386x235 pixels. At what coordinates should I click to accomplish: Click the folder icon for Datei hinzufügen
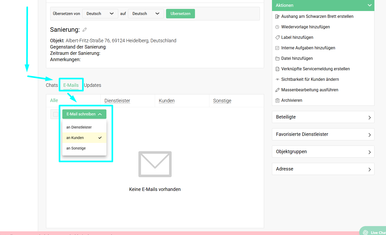(277, 58)
